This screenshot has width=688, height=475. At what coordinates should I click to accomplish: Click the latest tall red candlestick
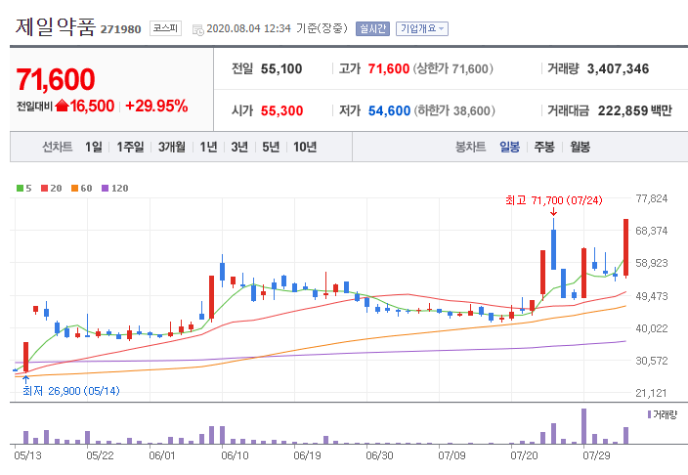coord(626,247)
